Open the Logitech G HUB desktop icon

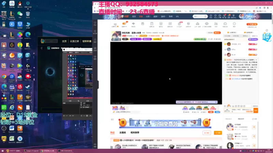point(28,66)
